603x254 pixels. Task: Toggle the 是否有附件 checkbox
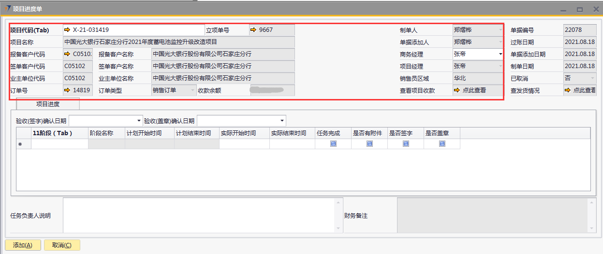369,144
